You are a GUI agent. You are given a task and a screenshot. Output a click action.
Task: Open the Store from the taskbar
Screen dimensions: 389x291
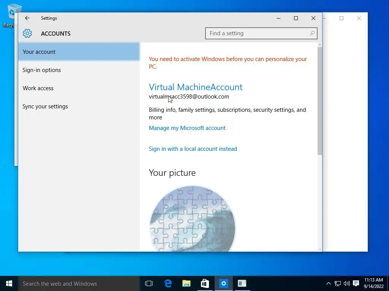pyautogui.click(x=205, y=283)
